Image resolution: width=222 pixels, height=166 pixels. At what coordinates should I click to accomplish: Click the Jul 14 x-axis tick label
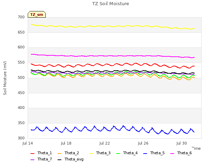[28, 143]
